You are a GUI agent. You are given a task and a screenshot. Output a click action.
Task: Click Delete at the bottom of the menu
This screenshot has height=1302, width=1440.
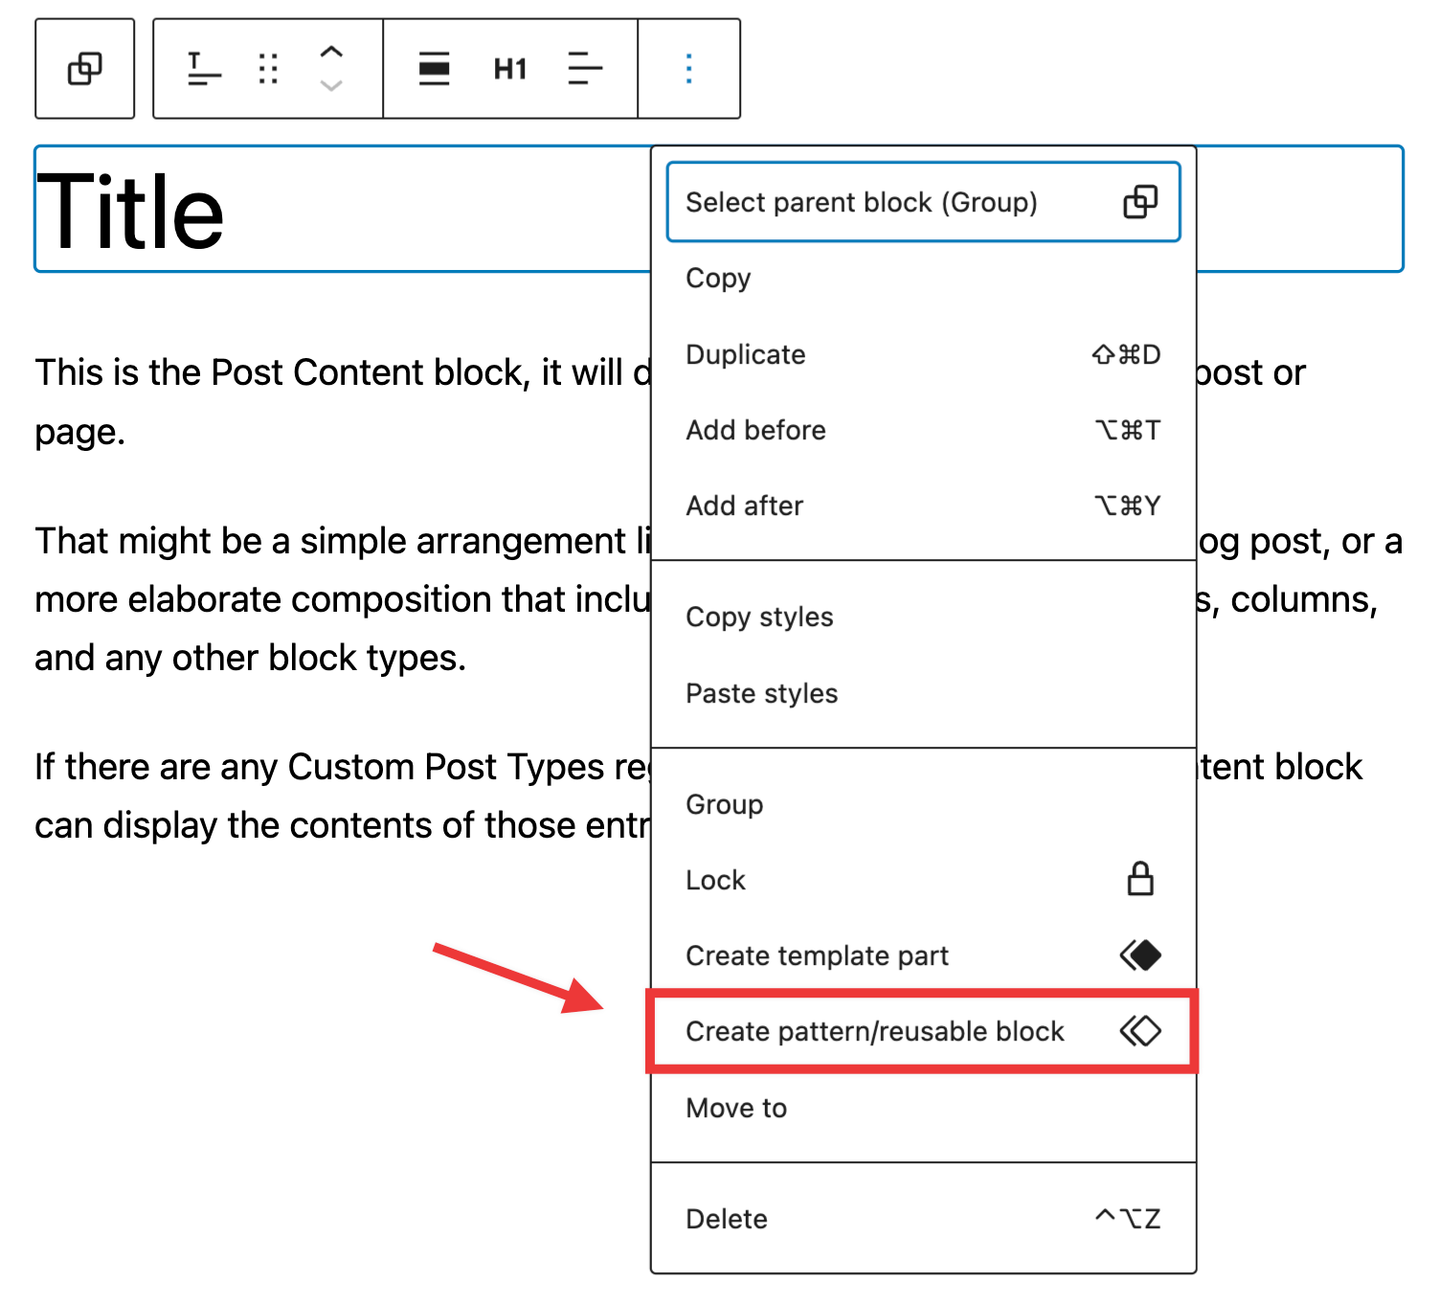[726, 1218]
